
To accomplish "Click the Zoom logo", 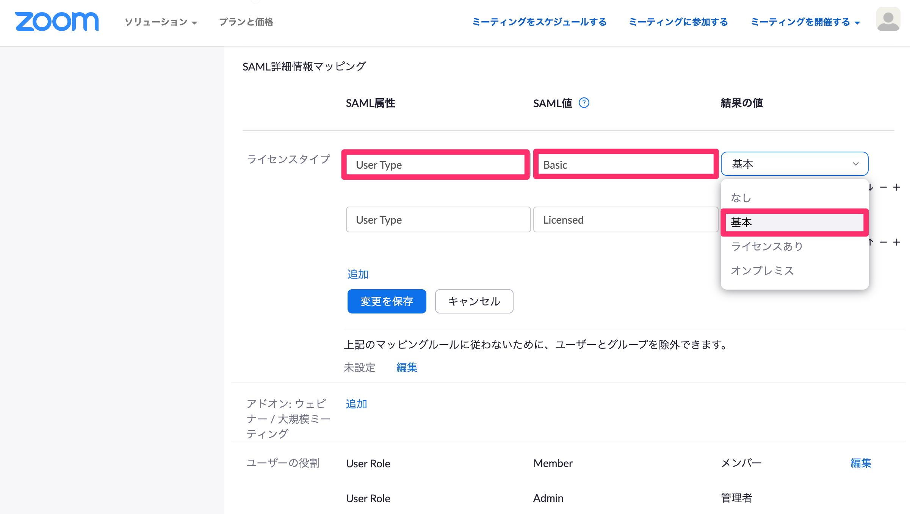I will (x=57, y=22).
